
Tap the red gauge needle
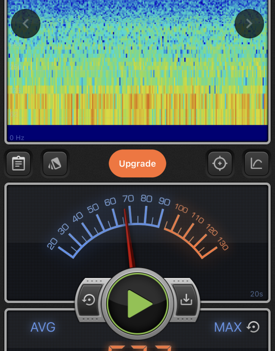pos(129,237)
